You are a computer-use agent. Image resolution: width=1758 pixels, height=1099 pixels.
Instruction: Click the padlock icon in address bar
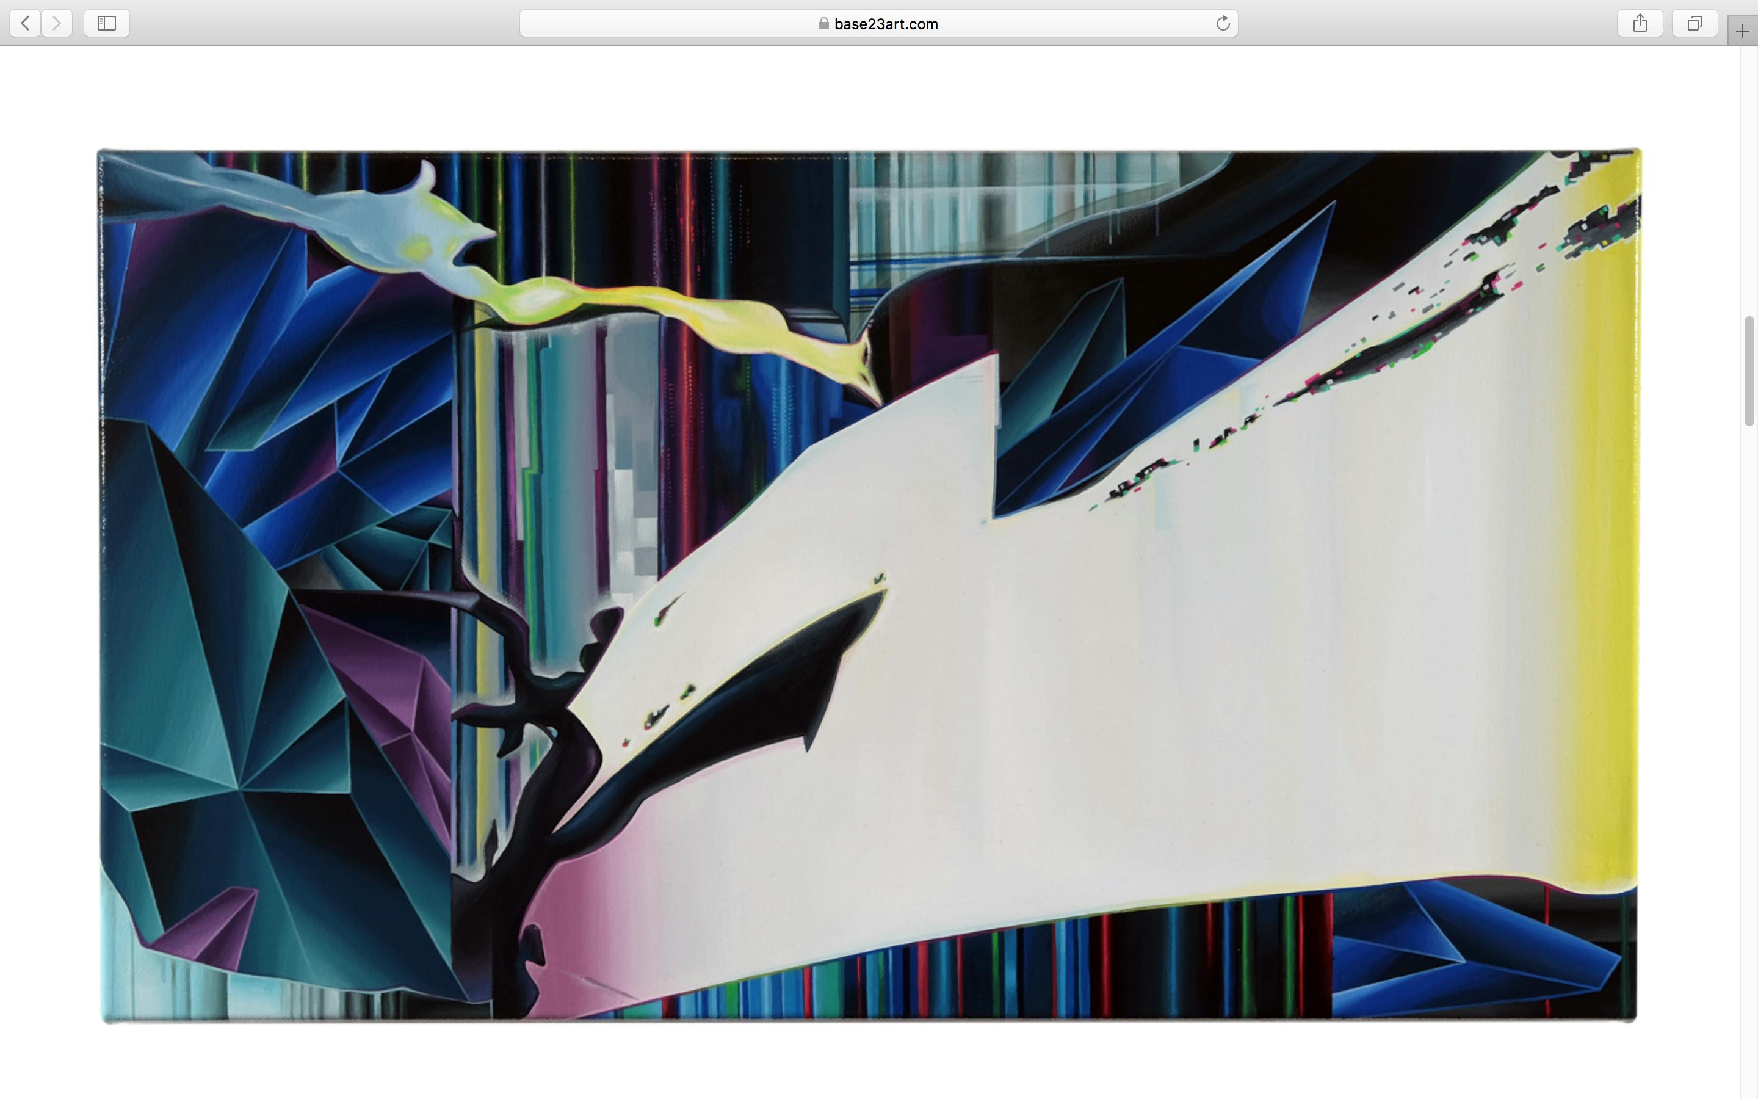click(x=824, y=24)
